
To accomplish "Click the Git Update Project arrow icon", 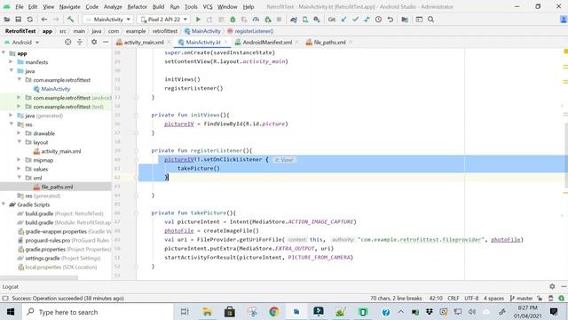I will [x=343, y=20].
